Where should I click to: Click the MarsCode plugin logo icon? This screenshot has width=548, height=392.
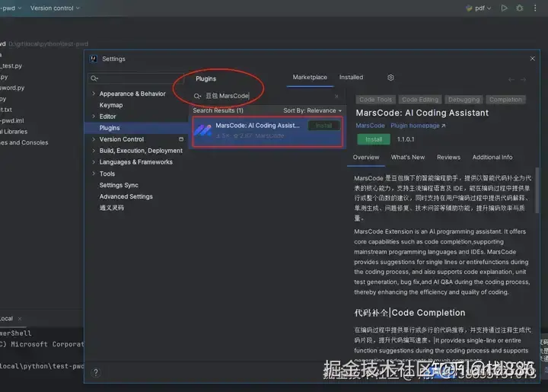203,130
